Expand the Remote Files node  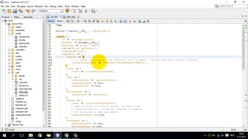[x=6, y=125]
